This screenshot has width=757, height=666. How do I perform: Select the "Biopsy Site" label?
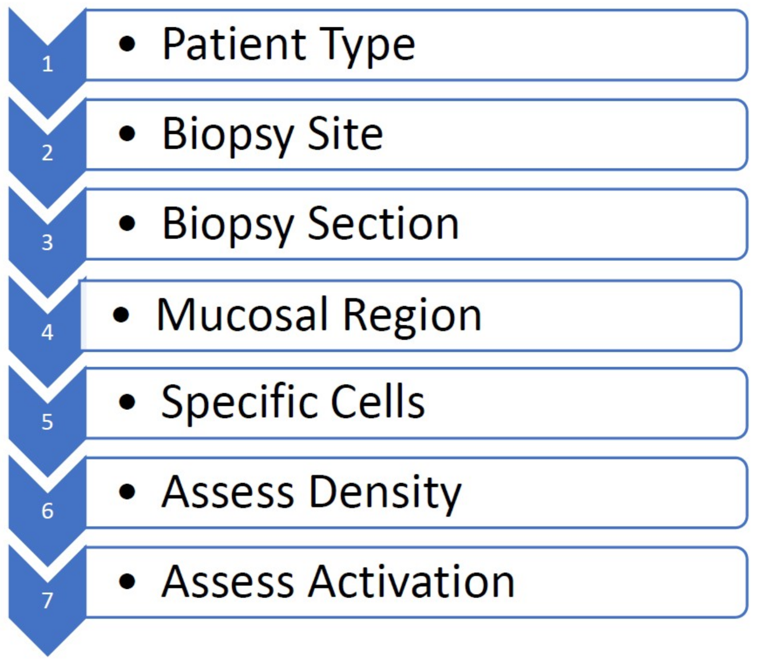(x=272, y=134)
